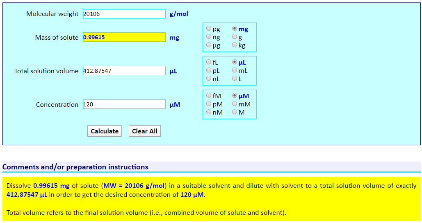The image size is (422, 223).
Task: Select the mg mass unit radio button
Action: pos(235,28)
